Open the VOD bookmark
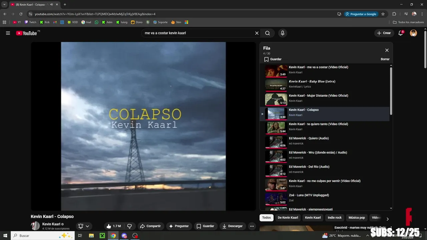The image size is (427, 240). point(72,22)
